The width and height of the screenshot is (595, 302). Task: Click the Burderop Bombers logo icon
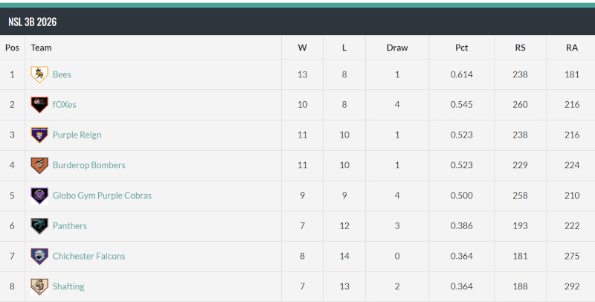39,165
